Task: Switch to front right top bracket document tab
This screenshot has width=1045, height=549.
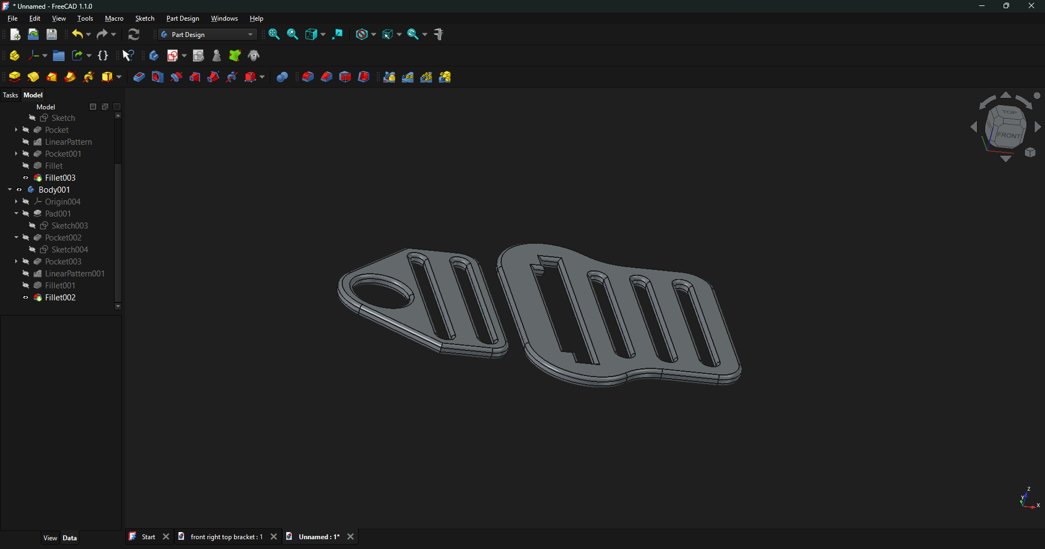Action: pos(226,537)
